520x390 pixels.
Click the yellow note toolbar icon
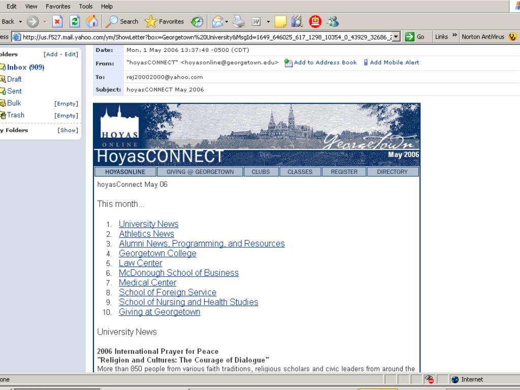pos(280,21)
